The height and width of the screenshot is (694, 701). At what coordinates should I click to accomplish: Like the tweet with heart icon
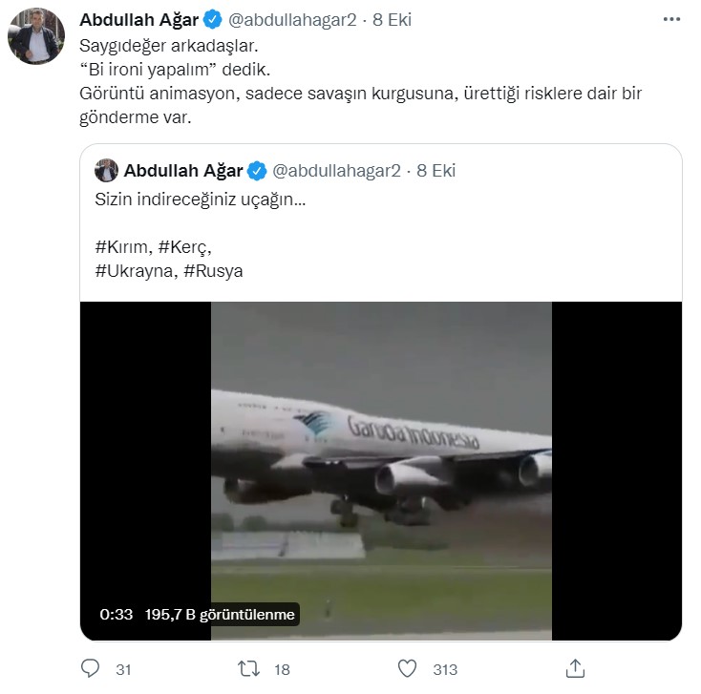[x=408, y=669]
